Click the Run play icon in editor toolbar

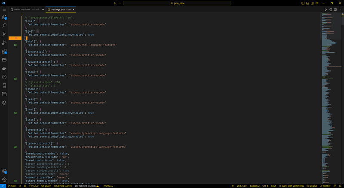click(x=326, y=9)
